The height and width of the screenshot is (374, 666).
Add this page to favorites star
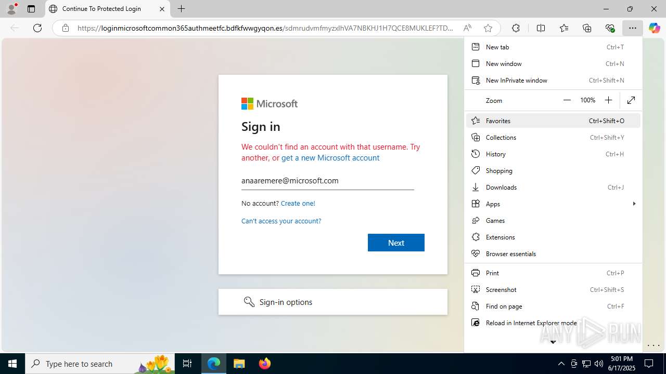[x=488, y=28]
